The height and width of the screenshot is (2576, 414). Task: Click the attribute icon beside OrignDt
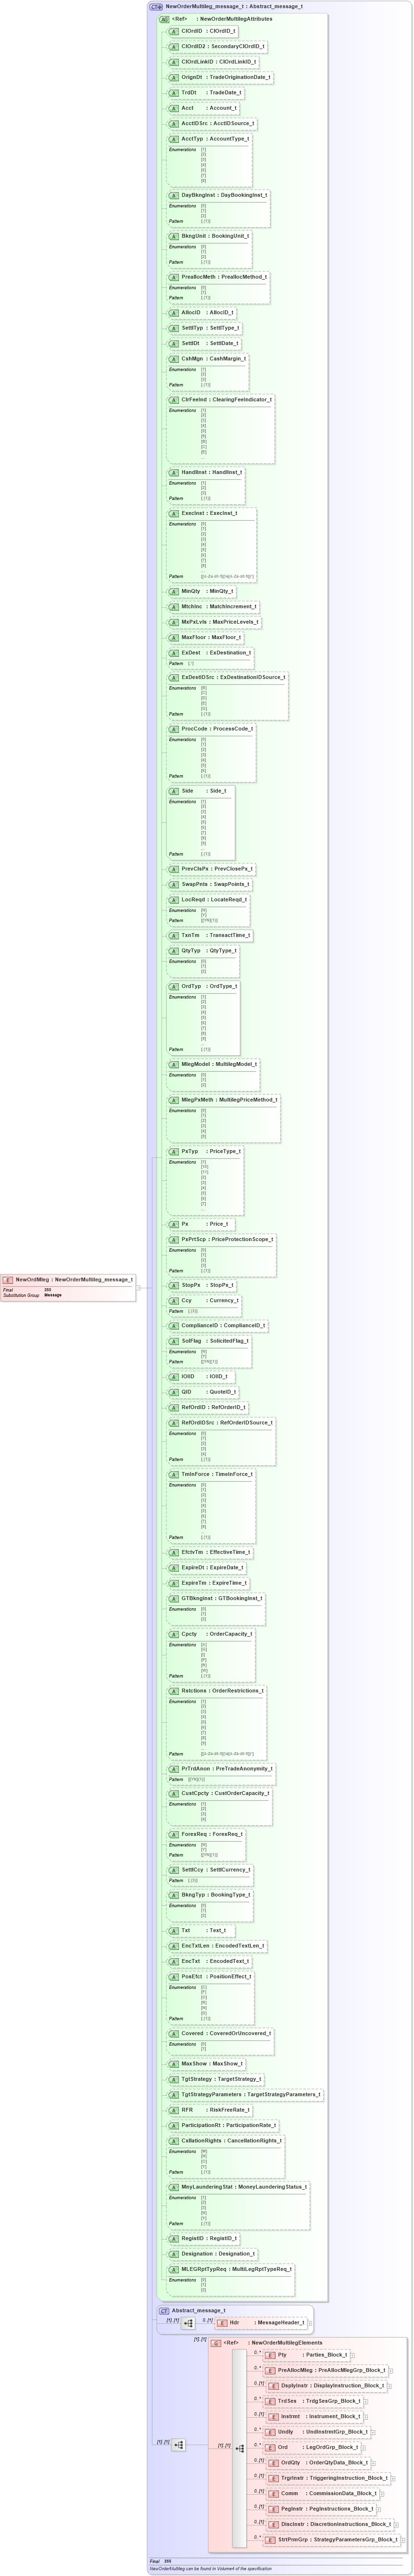174,77
